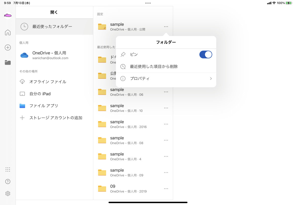This screenshot has width=296, height=205.
Task: Open more options for pinned sample folder
Action: click(166, 27)
